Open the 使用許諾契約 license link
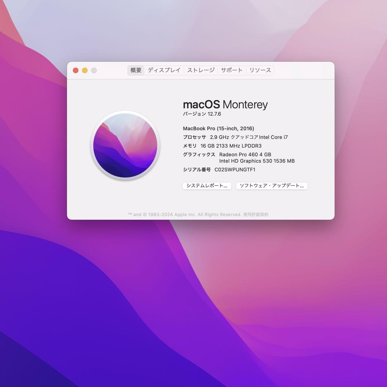This screenshot has height=387, width=387. [x=256, y=215]
